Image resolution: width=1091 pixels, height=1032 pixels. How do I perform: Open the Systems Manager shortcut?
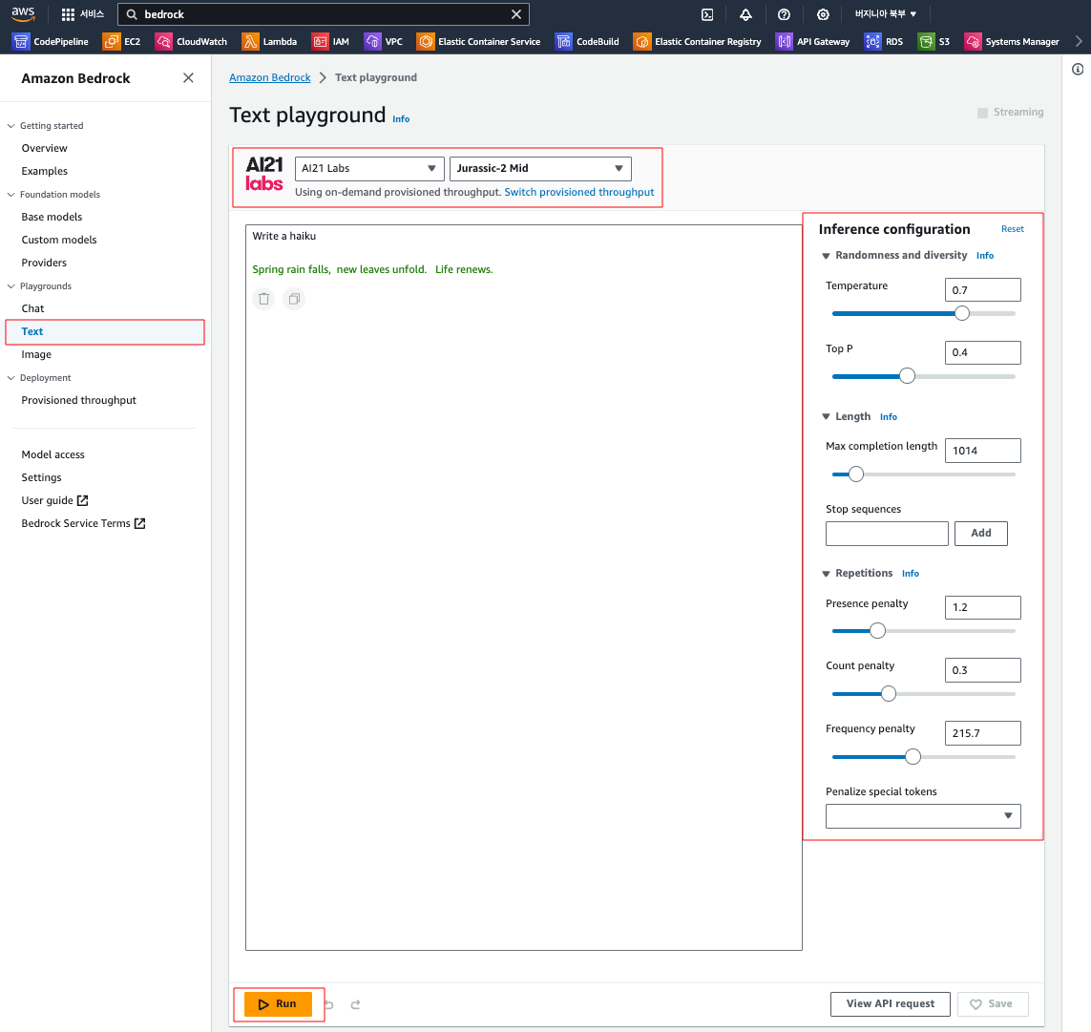point(1012,42)
